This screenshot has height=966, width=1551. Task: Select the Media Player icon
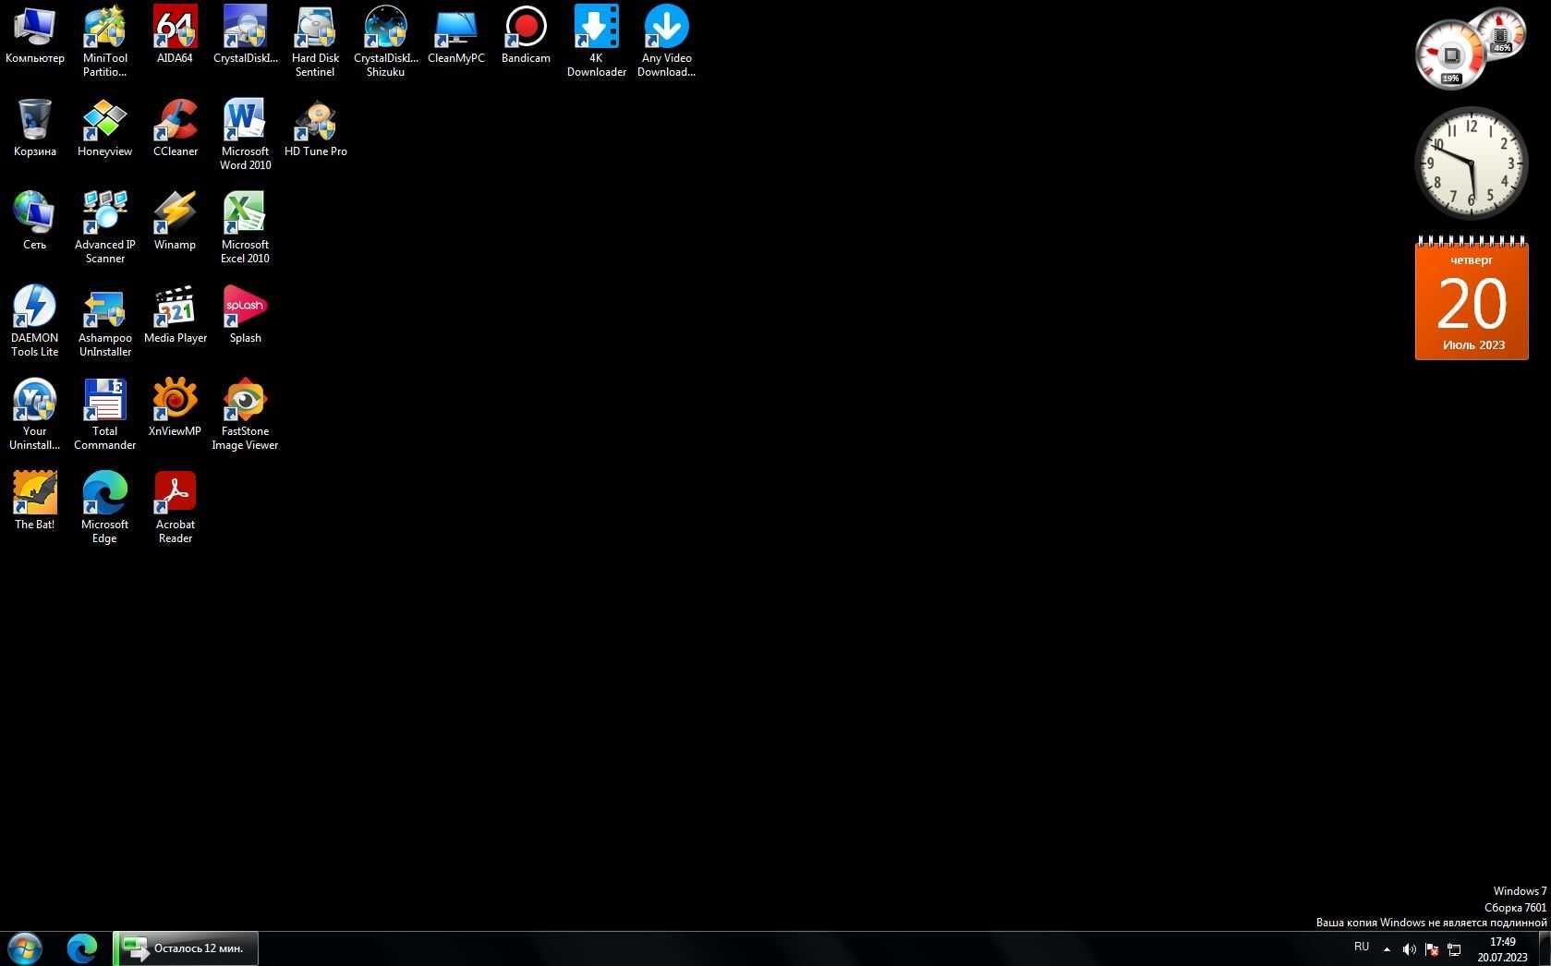pos(175,315)
